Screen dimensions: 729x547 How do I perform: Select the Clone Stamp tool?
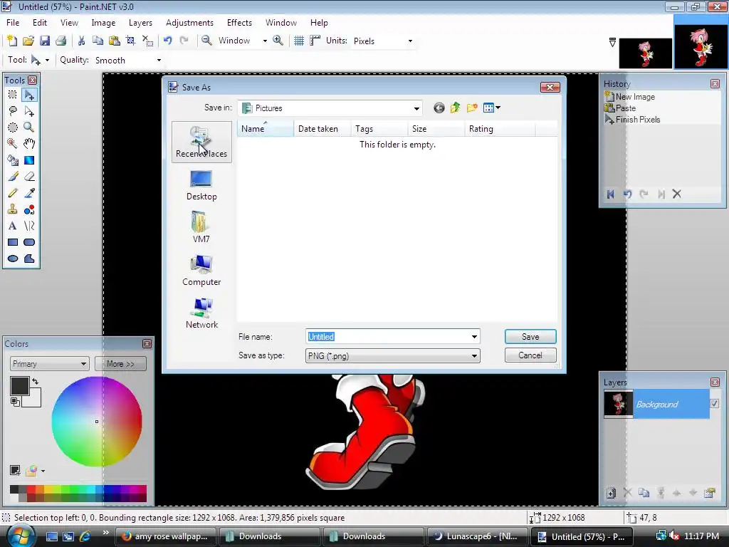click(13, 210)
